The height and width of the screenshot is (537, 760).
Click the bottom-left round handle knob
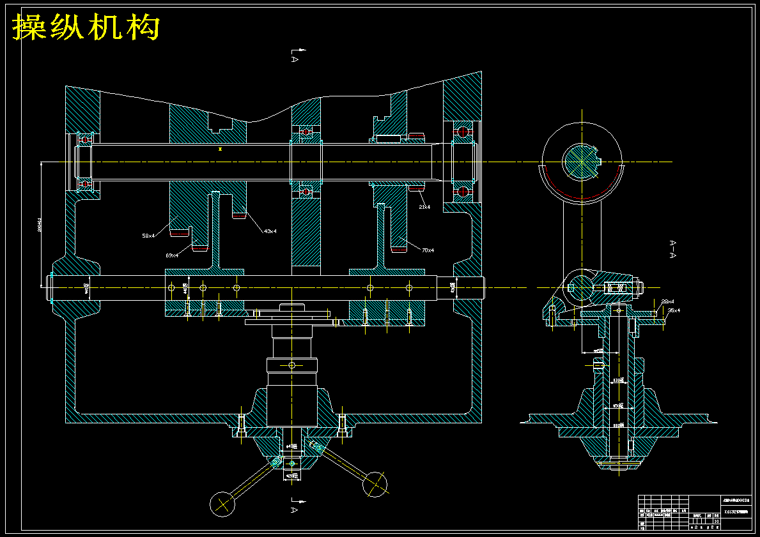[x=222, y=504]
